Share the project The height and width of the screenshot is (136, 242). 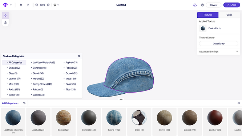click(x=232, y=5)
